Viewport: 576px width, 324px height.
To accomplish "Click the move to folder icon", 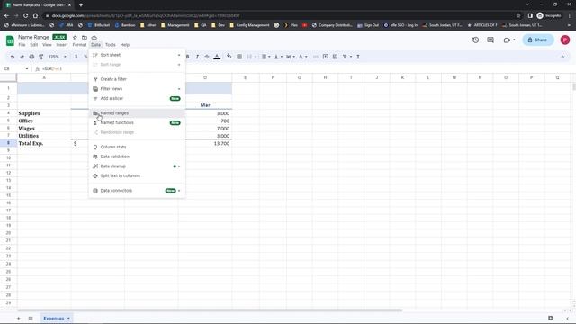I will point(85,38).
